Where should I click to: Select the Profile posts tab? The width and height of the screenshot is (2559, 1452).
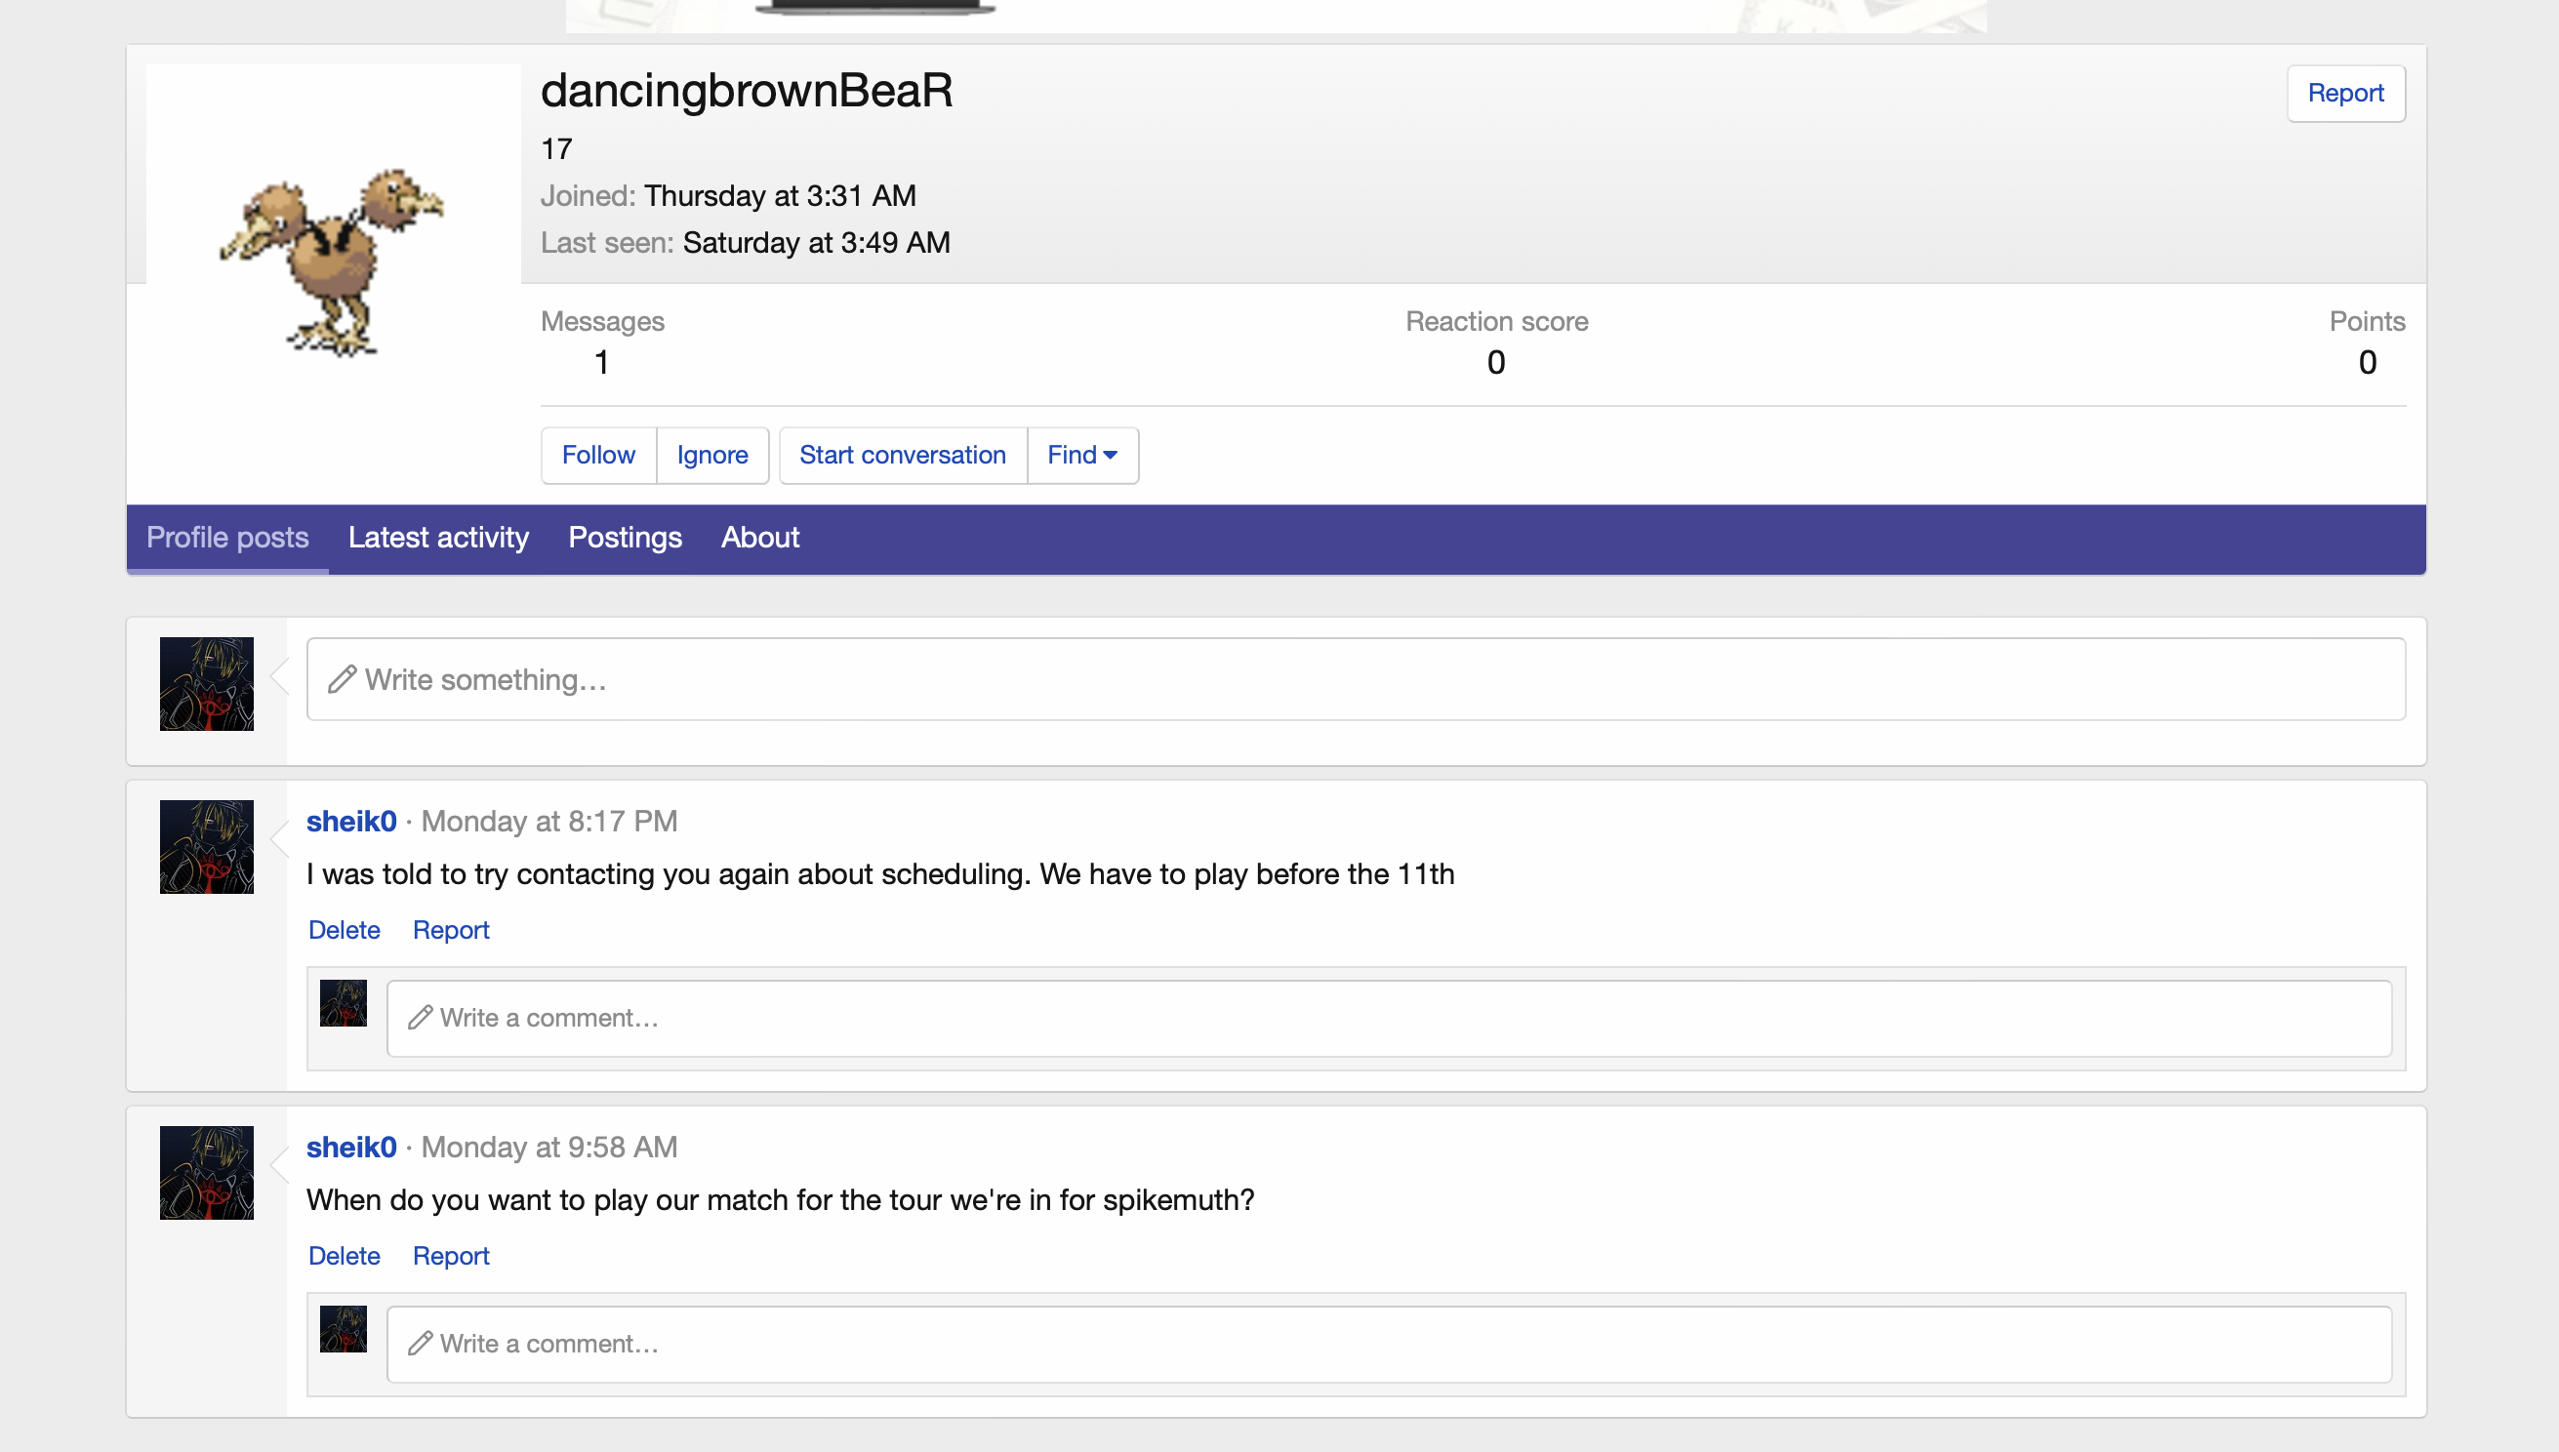tap(227, 538)
